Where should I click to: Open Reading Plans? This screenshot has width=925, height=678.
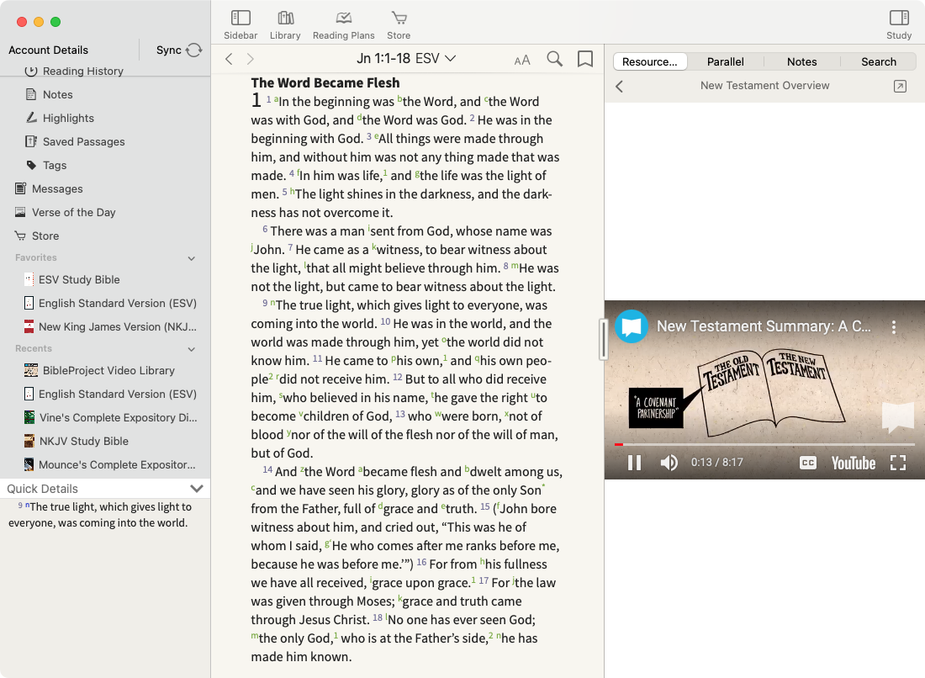pos(343,25)
